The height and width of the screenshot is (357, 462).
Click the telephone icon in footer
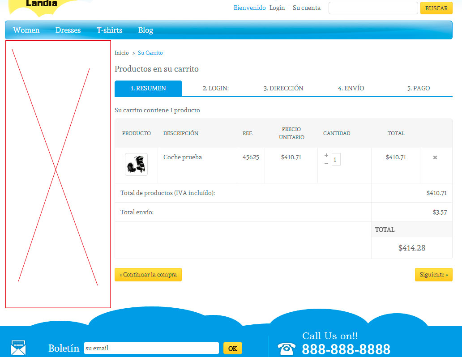[287, 349]
